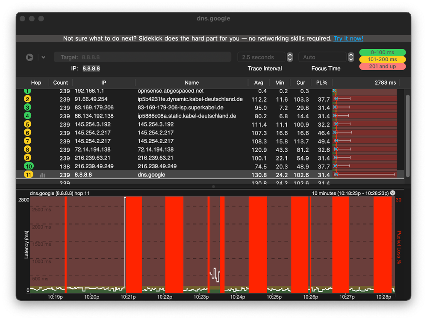
Task: Select hop 8 yellow circle icon
Action: (x=27, y=150)
